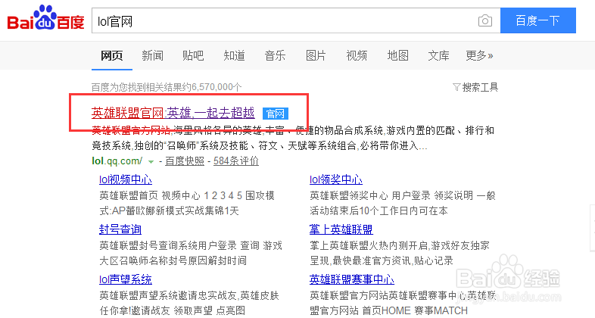Open camera image search icon
The width and height of the screenshot is (595, 318).
(x=485, y=20)
